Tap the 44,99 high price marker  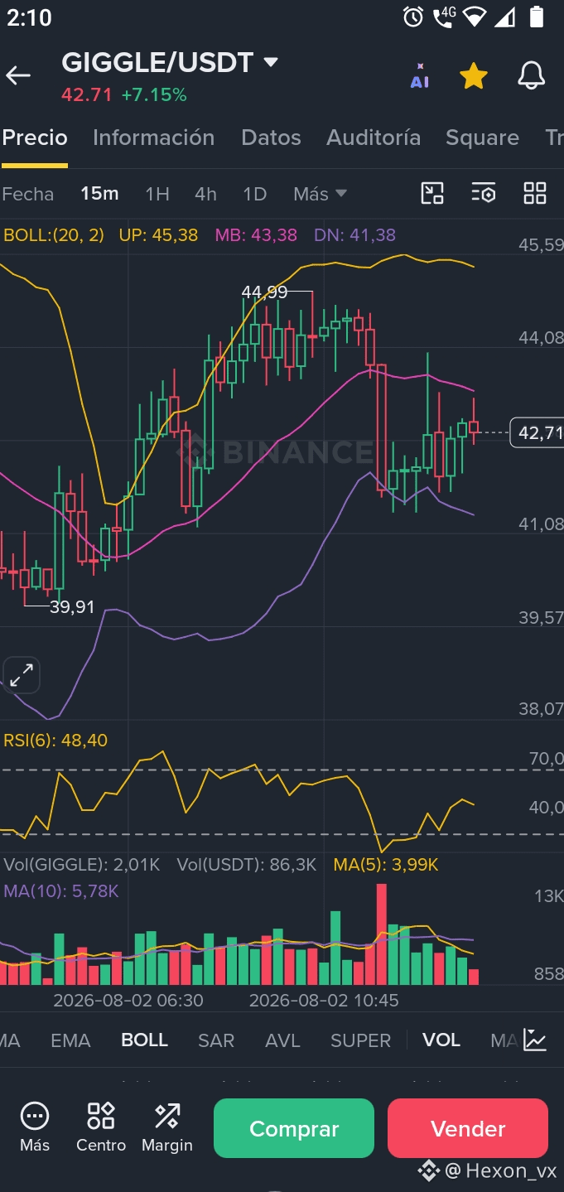point(264,292)
